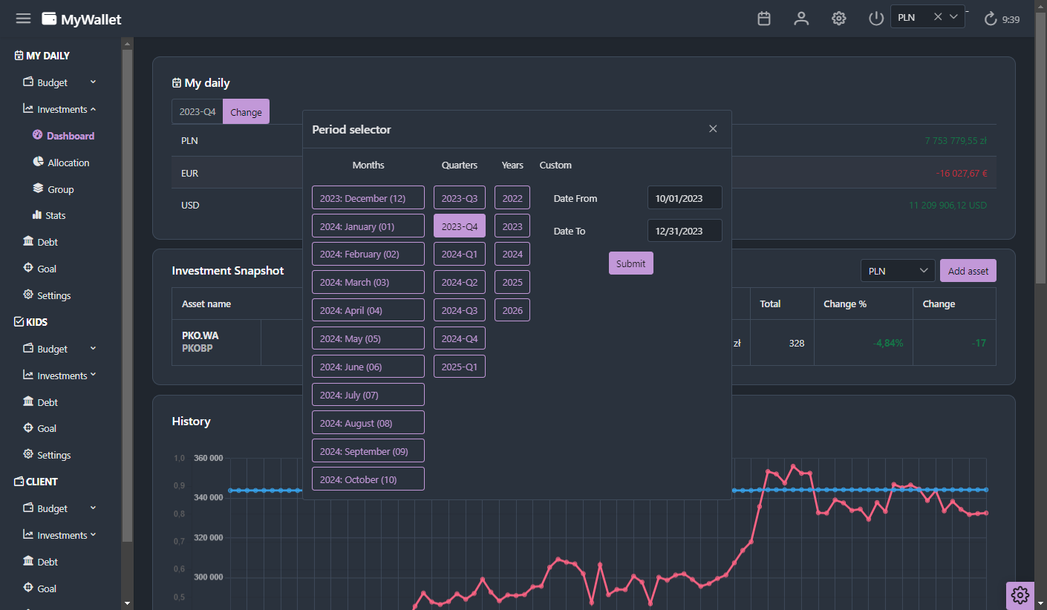
Task: Select quarter 2025-Q1
Action: pyautogui.click(x=460, y=367)
